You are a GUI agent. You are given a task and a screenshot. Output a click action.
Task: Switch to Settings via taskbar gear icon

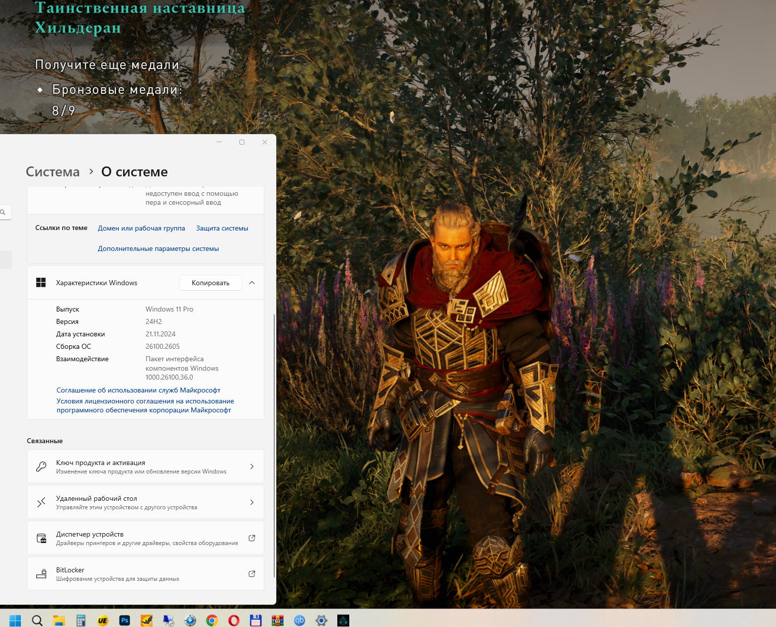[321, 621]
